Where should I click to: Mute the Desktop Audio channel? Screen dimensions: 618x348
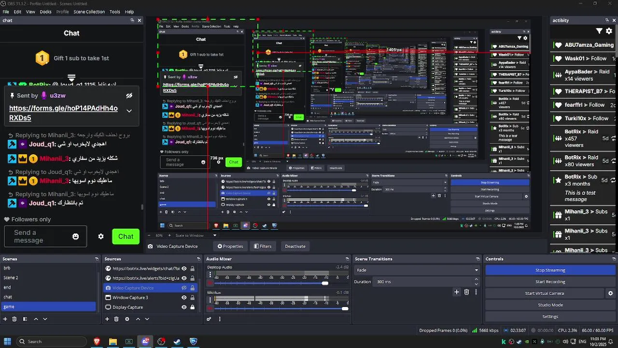point(210,283)
